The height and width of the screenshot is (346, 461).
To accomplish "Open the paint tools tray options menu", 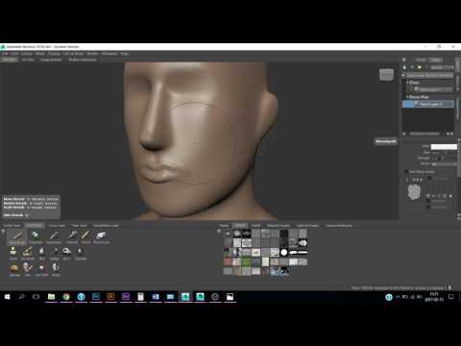I will [x=3, y=231].
